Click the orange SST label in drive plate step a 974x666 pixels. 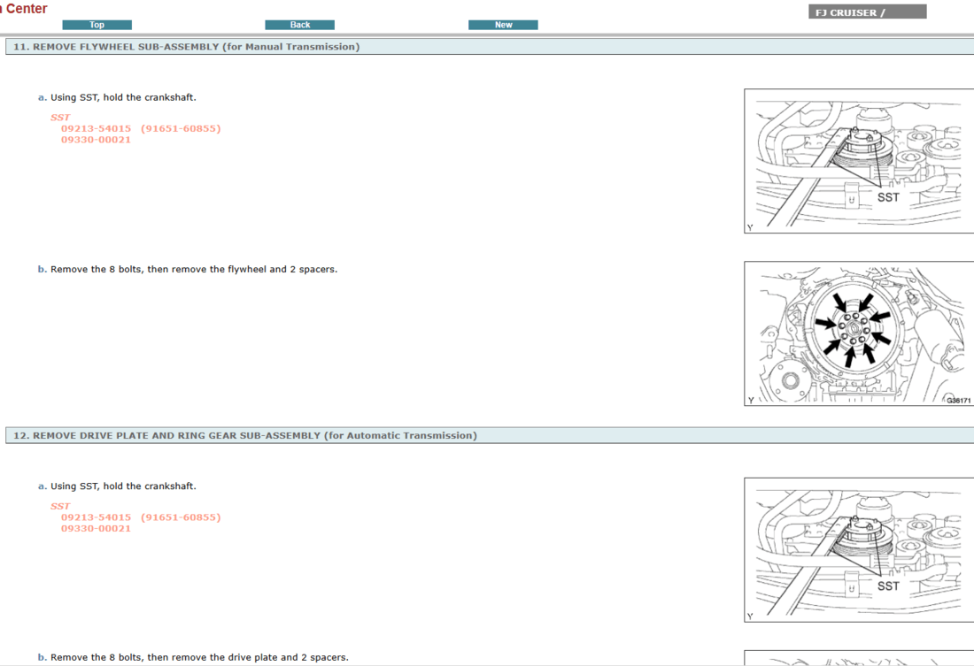[60, 507]
